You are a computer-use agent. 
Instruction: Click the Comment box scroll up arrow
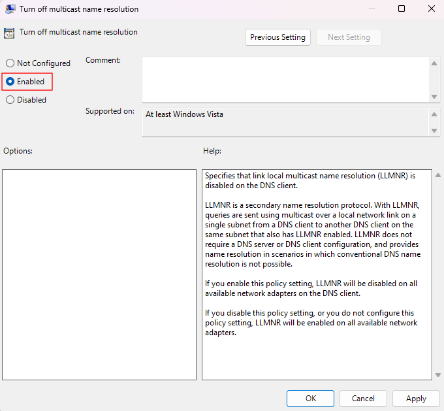434,63
